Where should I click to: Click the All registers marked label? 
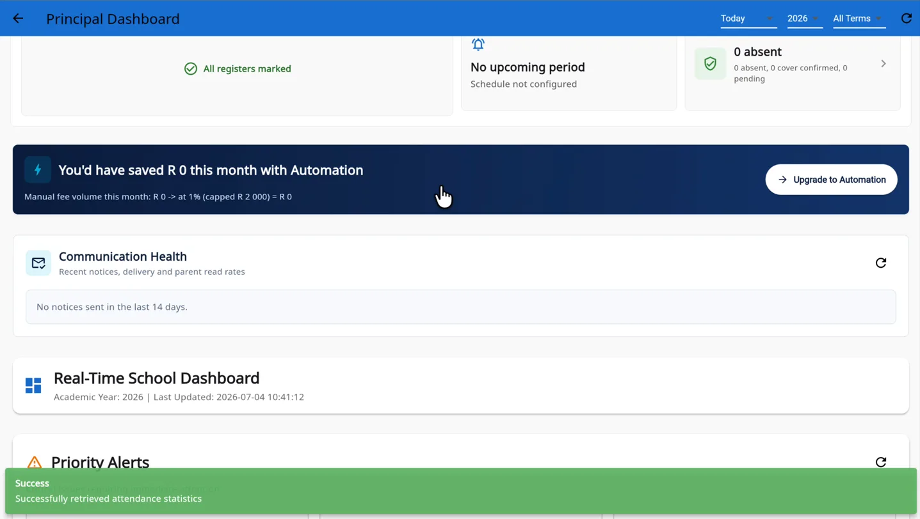(x=247, y=68)
